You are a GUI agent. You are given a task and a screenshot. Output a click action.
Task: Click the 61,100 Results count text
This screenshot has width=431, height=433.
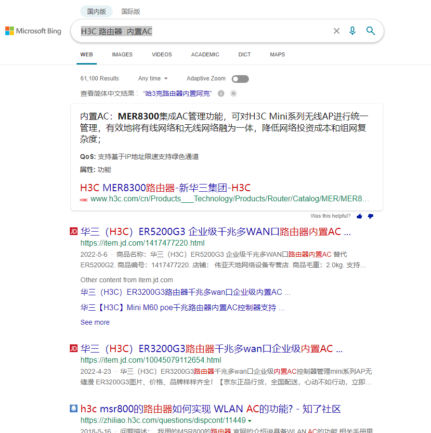click(x=100, y=79)
